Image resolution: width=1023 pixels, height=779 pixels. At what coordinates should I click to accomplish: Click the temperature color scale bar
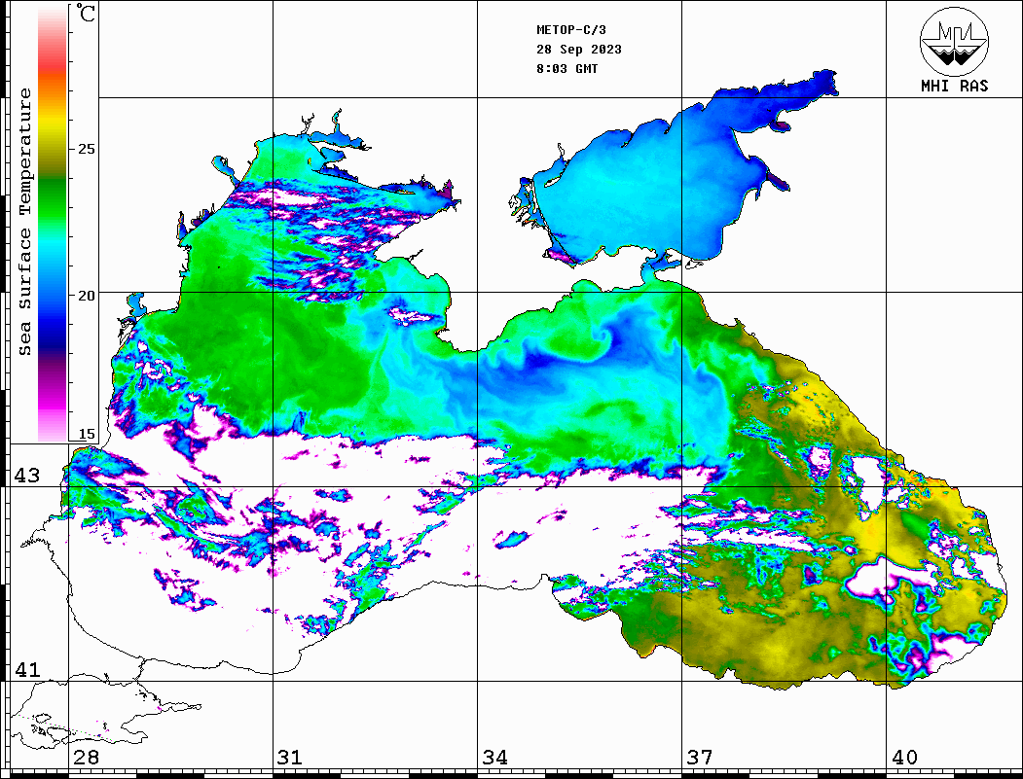[x=53, y=224]
